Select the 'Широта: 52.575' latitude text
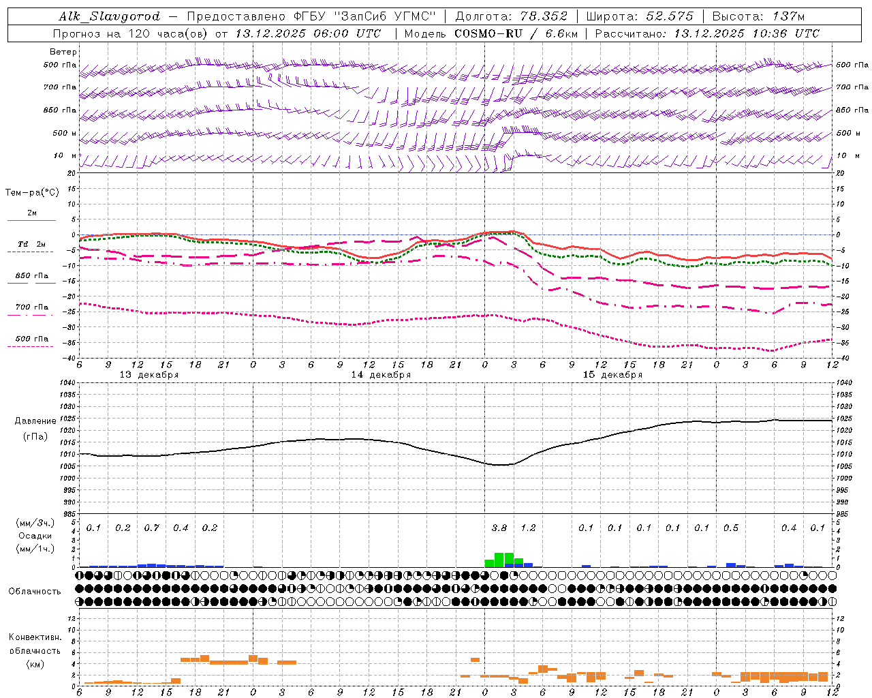Screen dimensions: 872x698 click(x=640, y=16)
